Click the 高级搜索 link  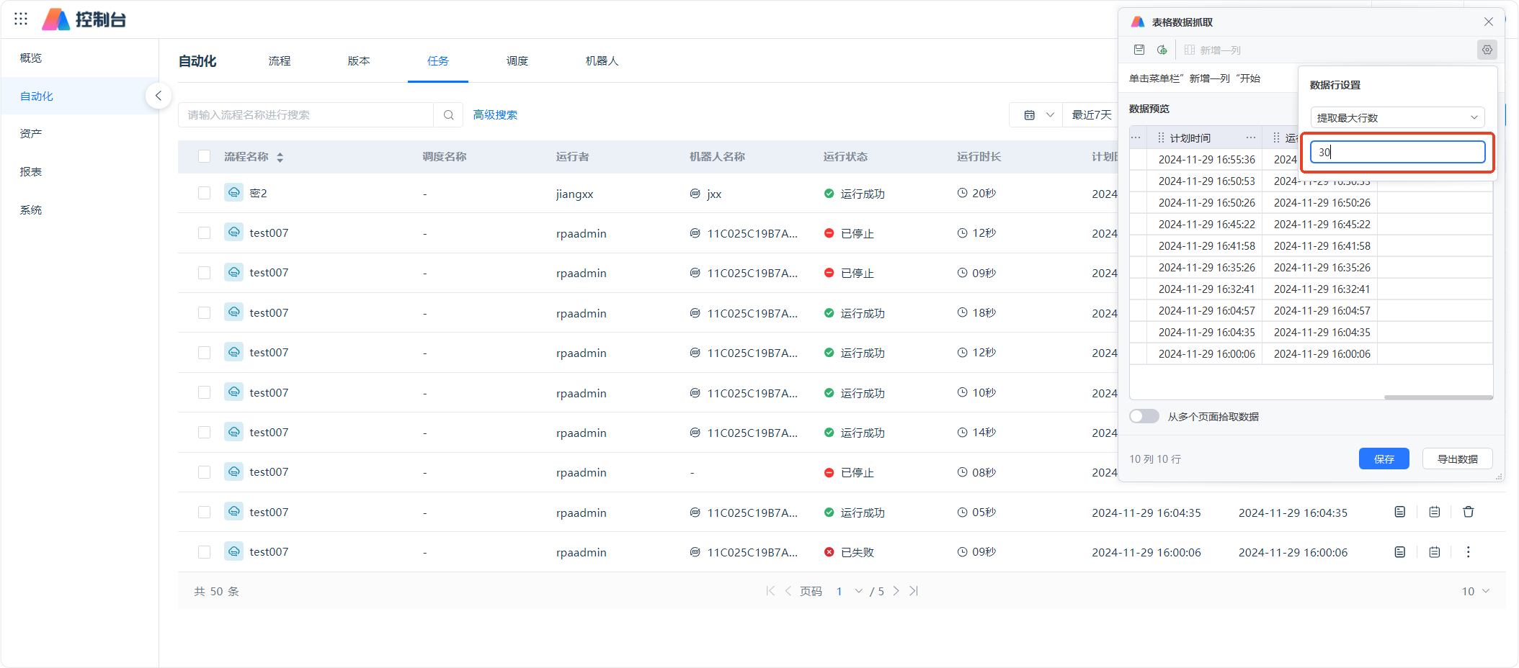coord(495,115)
